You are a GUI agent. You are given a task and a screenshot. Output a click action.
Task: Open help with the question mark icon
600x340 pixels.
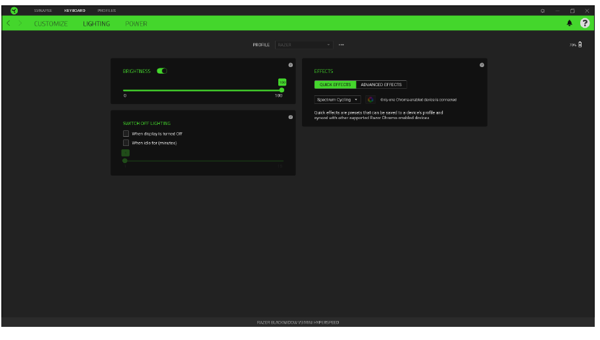(584, 23)
